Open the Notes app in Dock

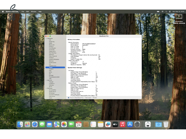tap(101, 124)
